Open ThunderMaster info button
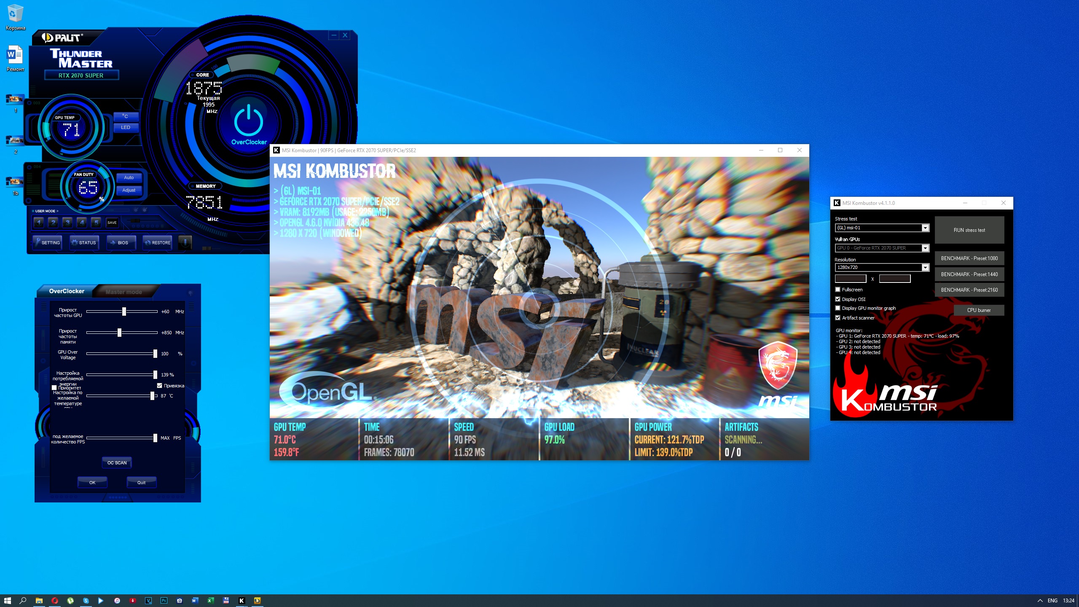Screen dimensions: 1079x607 tap(185, 242)
